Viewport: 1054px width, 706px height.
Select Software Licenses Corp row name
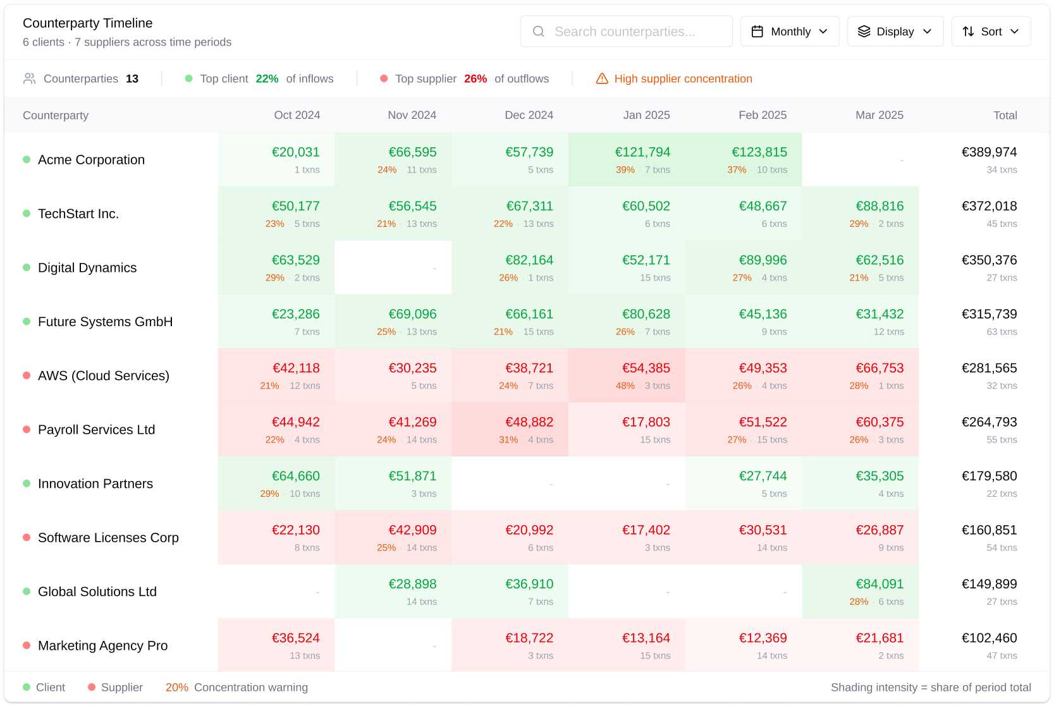point(108,537)
